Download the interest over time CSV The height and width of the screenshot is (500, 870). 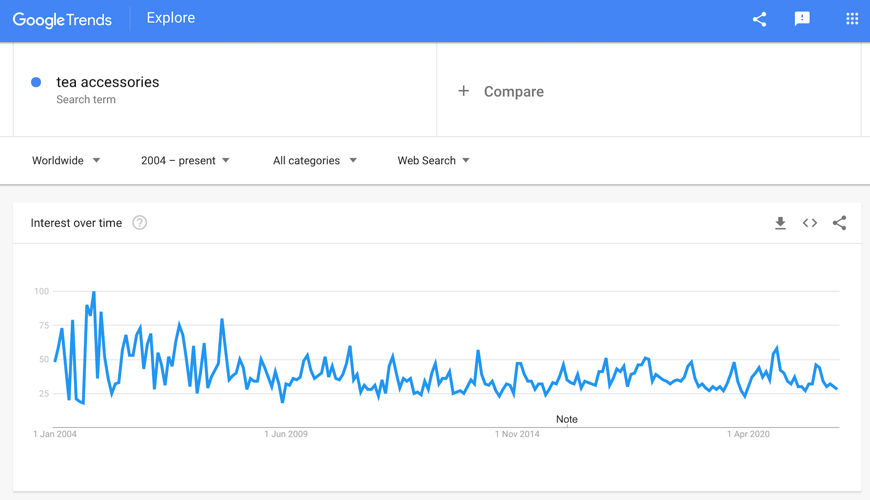coord(780,223)
